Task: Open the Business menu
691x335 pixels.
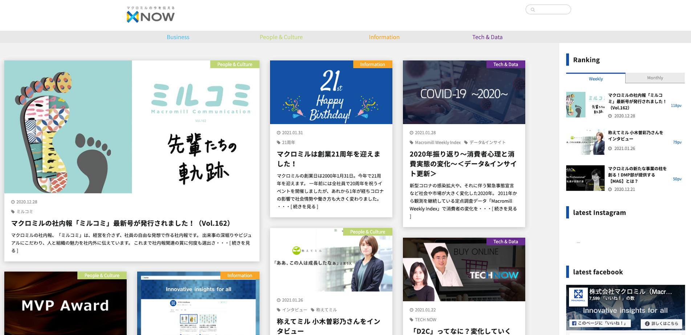Action: tap(178, 37)
